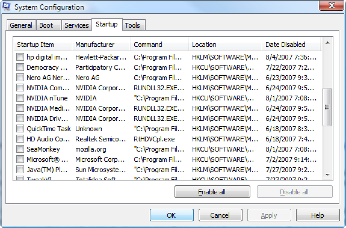Select the mozilla.org manufacturer cell
This screenshot has width=346, height=228.
point(91,149)
